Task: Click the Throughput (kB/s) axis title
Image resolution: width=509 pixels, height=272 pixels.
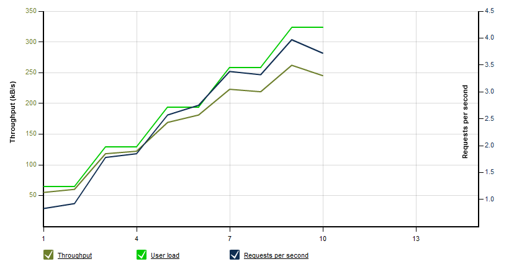Action: (x=12, y=112)
